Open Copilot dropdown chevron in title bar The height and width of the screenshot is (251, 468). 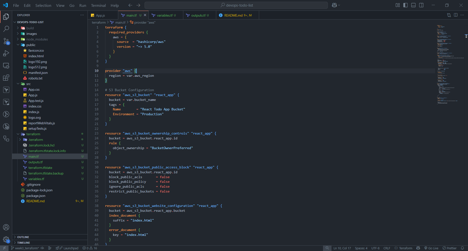click(x=339, y=5)
